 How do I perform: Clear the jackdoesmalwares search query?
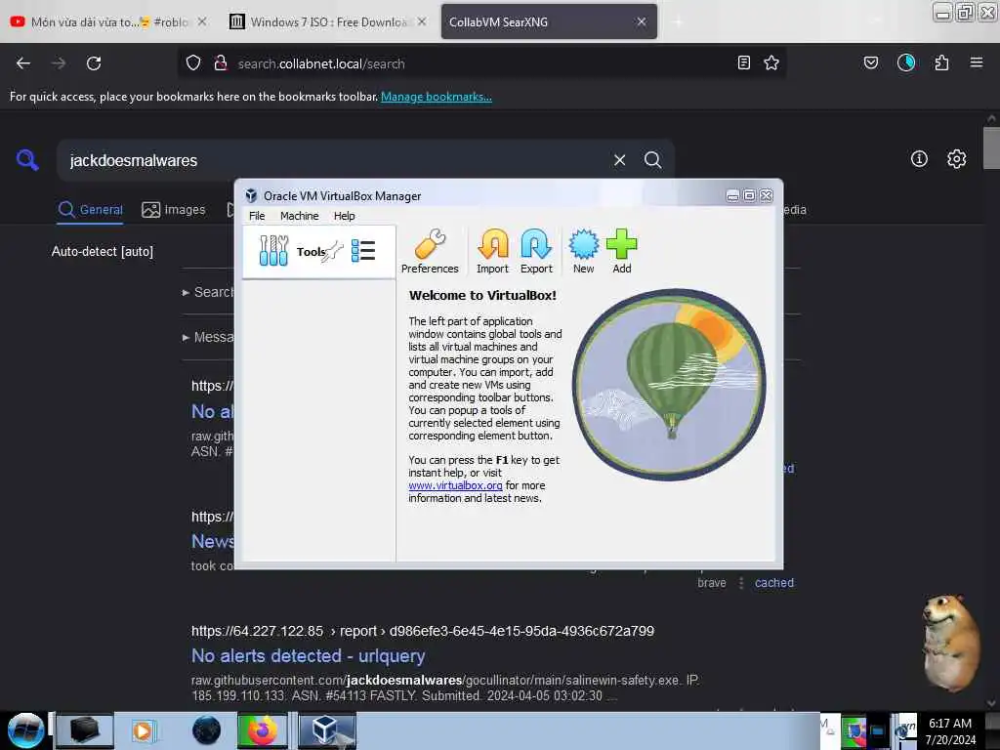click(619, 160)
